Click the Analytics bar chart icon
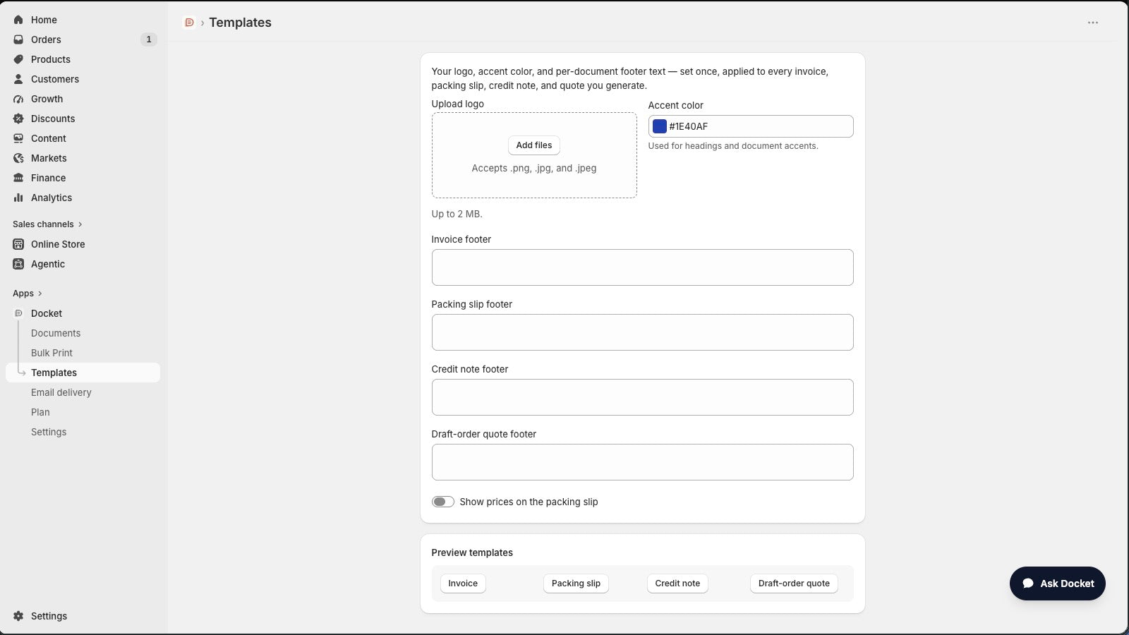The image size is (1129, 635). [x=18, y=198]
